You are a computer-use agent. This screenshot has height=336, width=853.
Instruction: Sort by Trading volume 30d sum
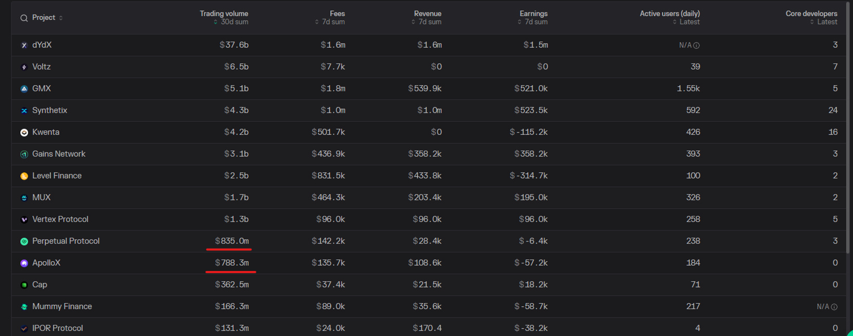216,22
